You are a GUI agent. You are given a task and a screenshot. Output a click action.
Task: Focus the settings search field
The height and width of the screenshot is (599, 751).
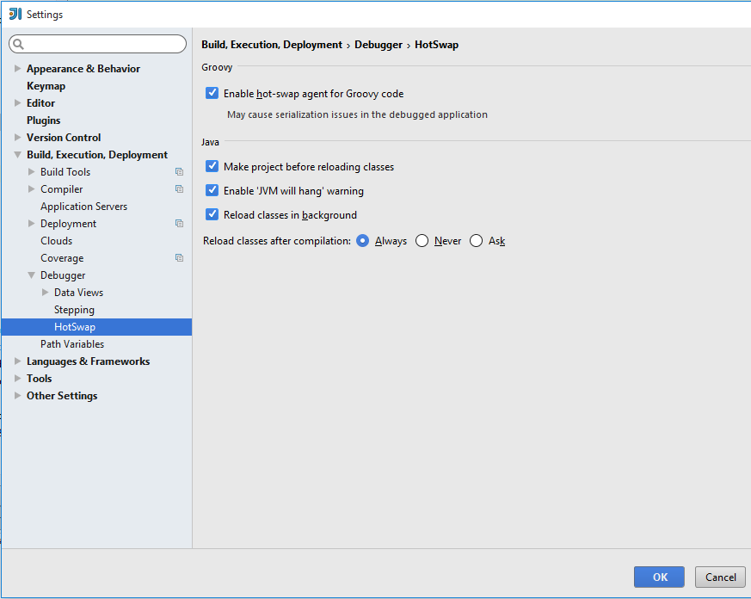[98, 44]
